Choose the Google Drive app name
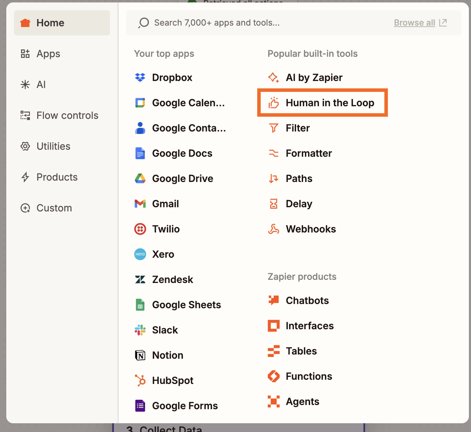 [x=183, y=178]
